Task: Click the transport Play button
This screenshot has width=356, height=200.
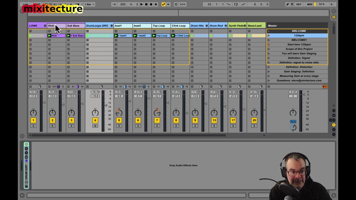Action: tap(142, 4)
